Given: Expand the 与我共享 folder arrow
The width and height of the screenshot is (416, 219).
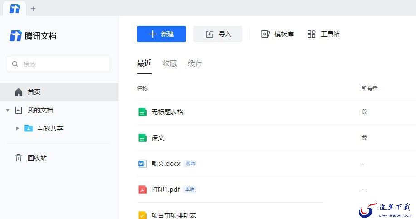Looking at the screenshot, I should click(18, 128).
